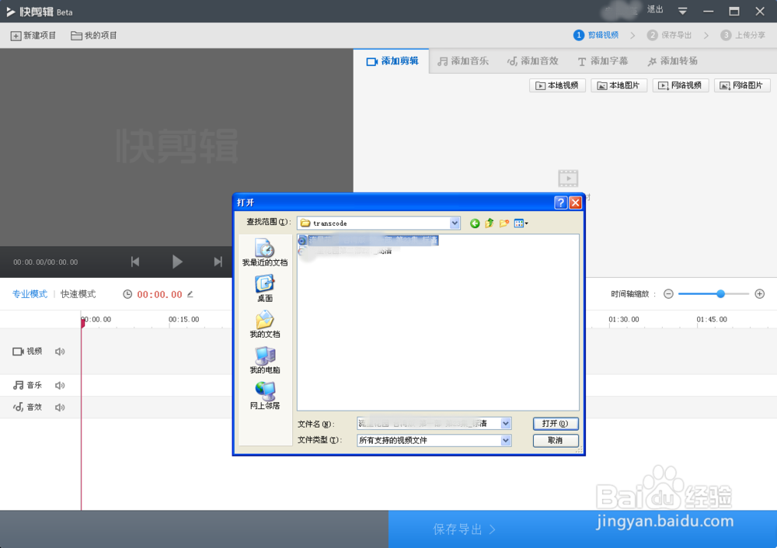Click the red 00:00.00 timecode value
Viewport: 777px width, 548px height.
(x=159, y=294)
